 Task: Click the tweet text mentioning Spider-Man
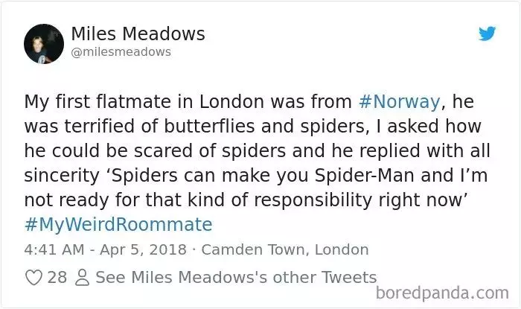pos(256,163)
